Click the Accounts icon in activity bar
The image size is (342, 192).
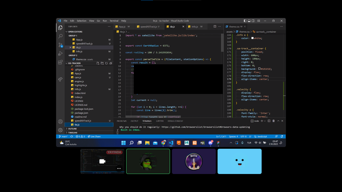(60, 121)
